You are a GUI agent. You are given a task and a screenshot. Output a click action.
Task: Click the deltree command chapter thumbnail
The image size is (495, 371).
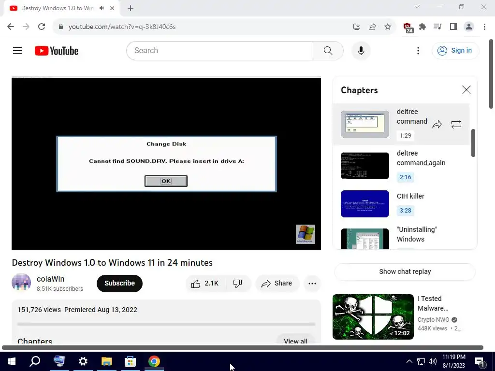coord(365,124)
